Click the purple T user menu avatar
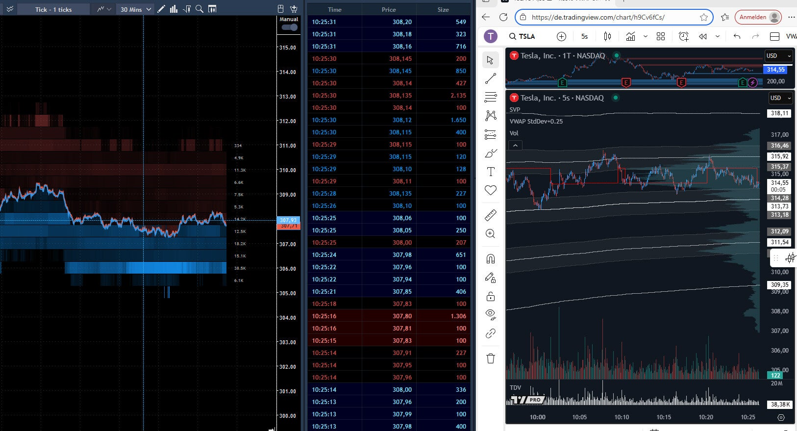This screenshot has height=431, width=797. pos(491,36)
